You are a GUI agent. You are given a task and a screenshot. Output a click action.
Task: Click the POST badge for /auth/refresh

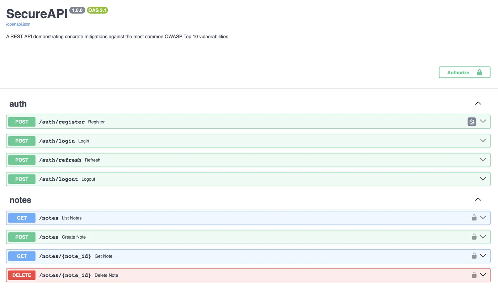pos(22,160)
